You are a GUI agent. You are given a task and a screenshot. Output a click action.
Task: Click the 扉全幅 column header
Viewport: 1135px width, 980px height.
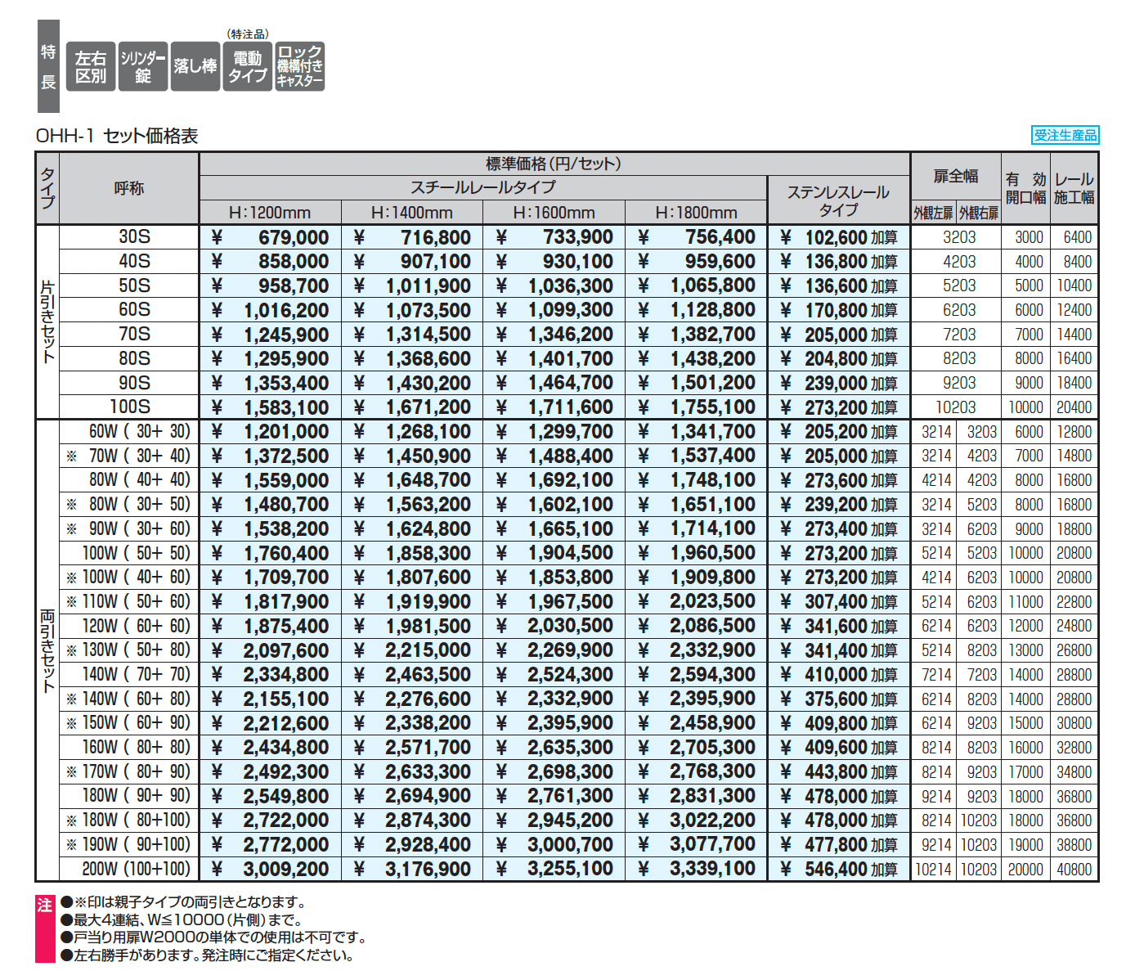tap(955, 177)
